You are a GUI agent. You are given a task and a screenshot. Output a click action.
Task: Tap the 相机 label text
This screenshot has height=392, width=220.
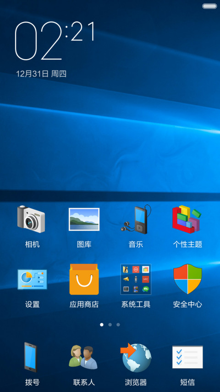point(32,244)
